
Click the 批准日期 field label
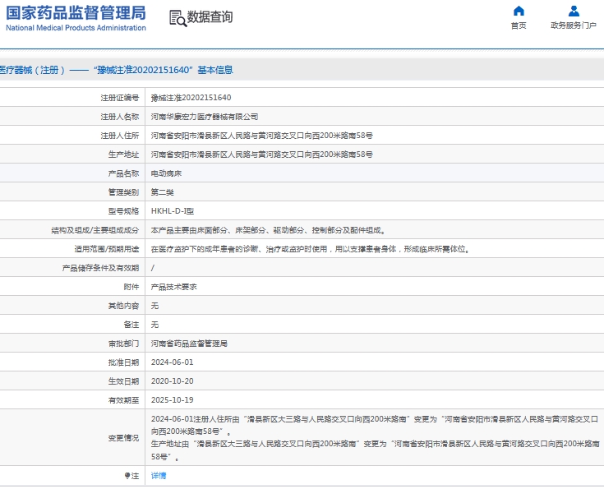pos(123,362)
